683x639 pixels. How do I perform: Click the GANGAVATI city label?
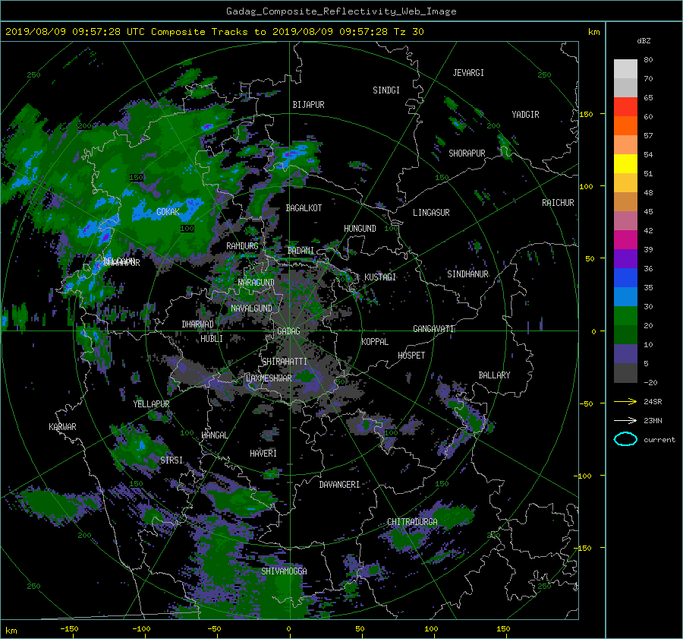click(433, 328)
